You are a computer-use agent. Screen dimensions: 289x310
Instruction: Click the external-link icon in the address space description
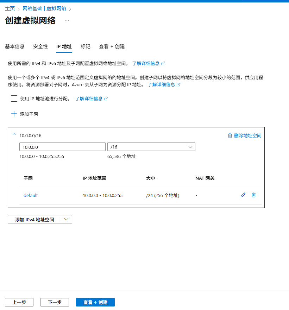click(x=179, y=84)
